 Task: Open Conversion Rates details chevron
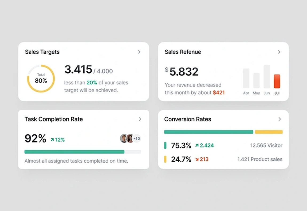(280, 119)
